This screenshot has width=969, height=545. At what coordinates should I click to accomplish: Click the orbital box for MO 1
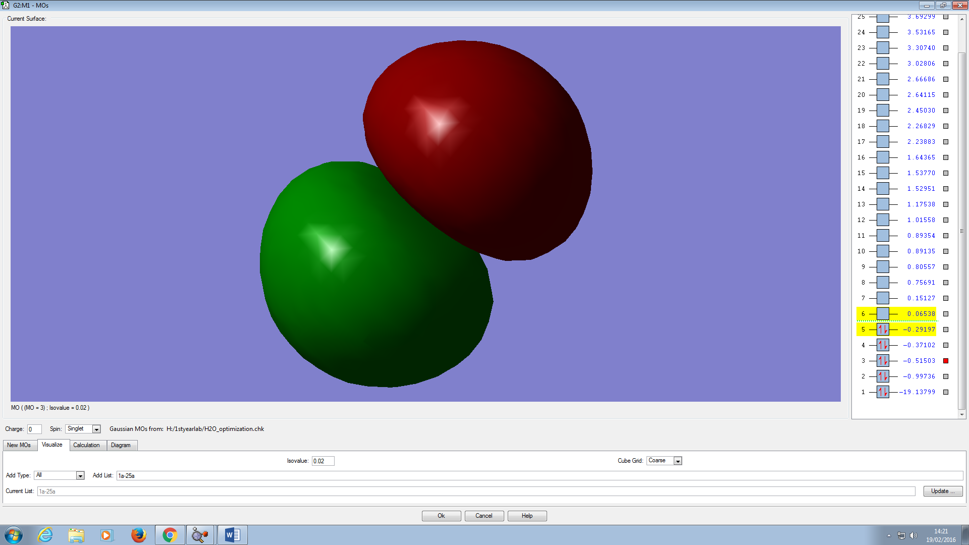click(x=883, y=392)
